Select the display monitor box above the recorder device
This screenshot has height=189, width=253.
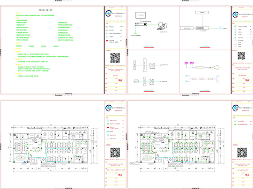(141, 15)
